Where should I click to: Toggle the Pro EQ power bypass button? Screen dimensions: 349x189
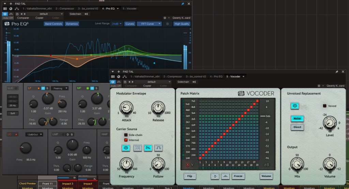click(x=5, y=14)
